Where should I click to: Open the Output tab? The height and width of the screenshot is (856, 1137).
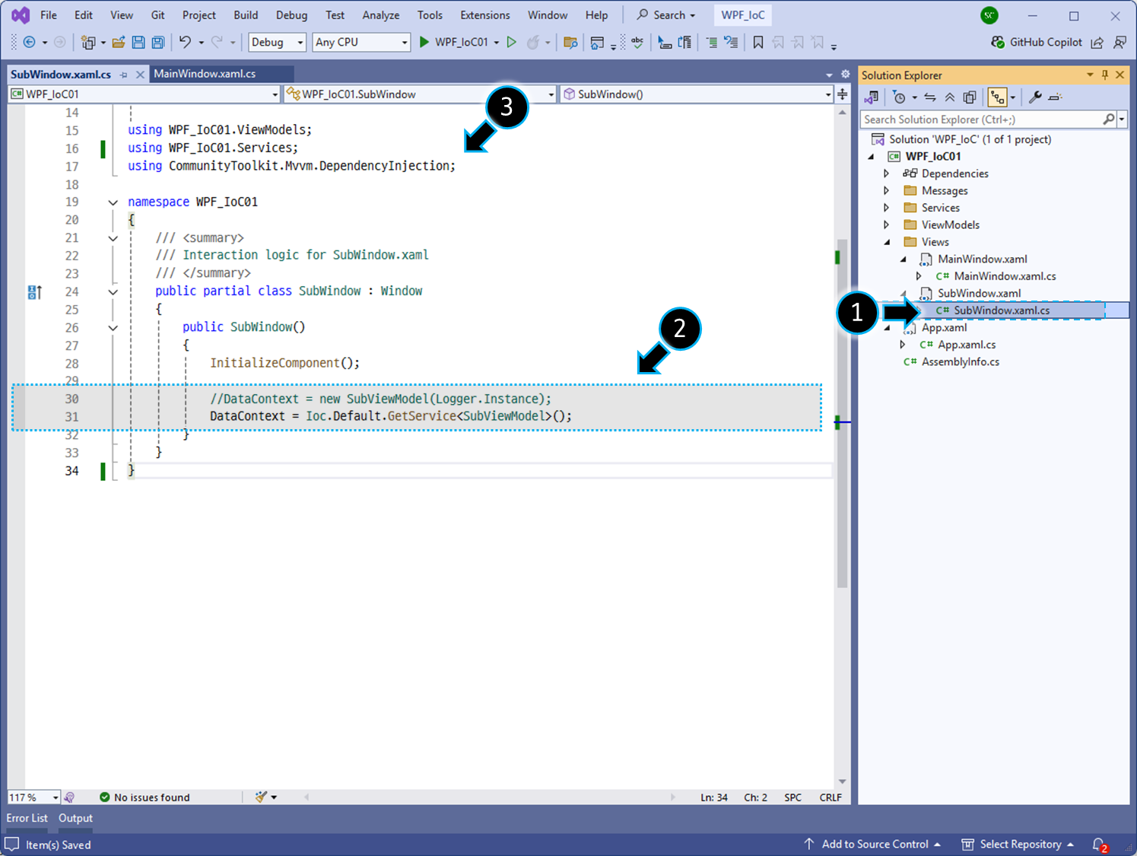tap(76, 818)
